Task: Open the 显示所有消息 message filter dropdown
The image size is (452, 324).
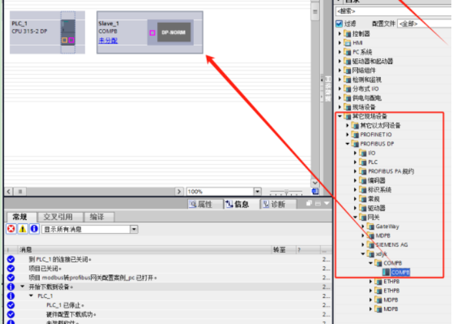Action: [134, 229]
